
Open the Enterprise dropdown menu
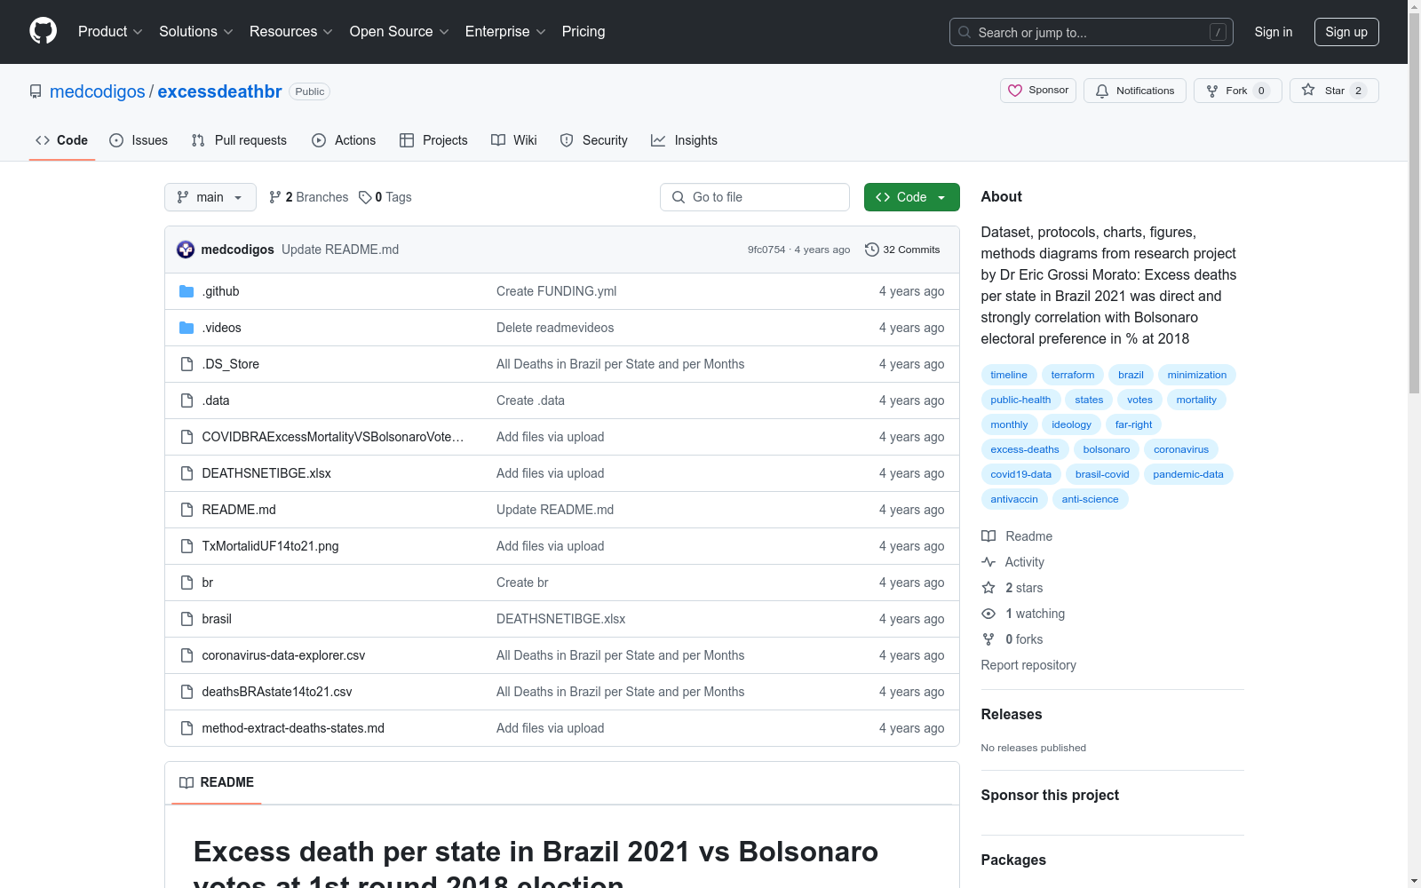tap(505, 32)
